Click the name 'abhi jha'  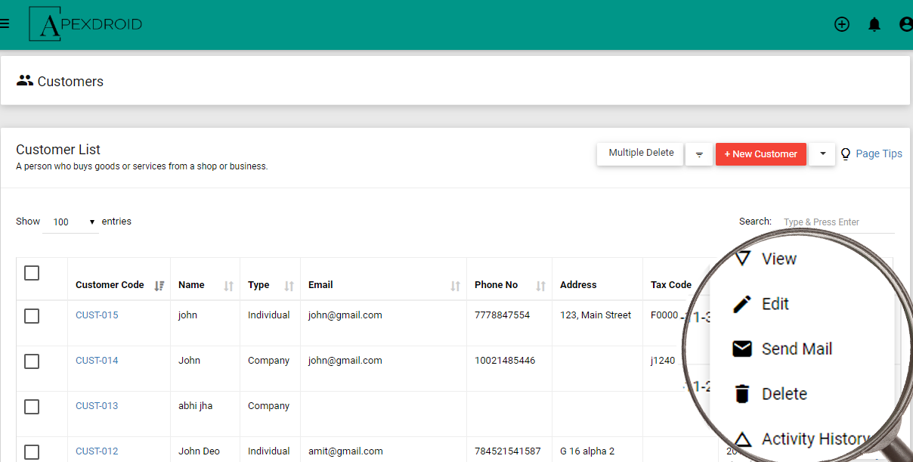pos(195,406)
